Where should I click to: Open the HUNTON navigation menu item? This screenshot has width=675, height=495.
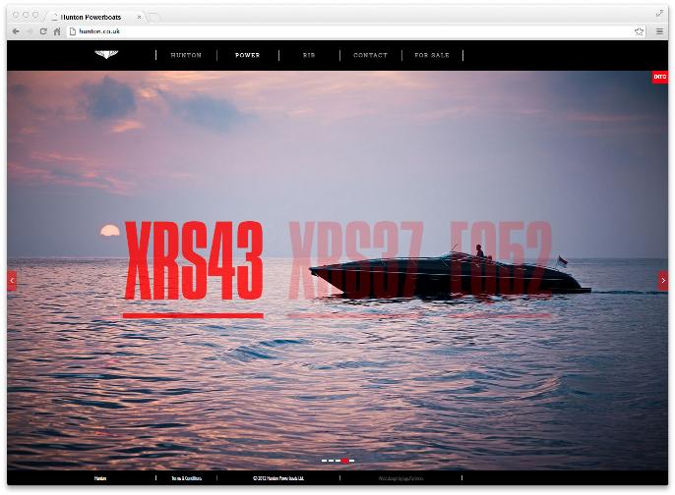(x=186, y=55)
